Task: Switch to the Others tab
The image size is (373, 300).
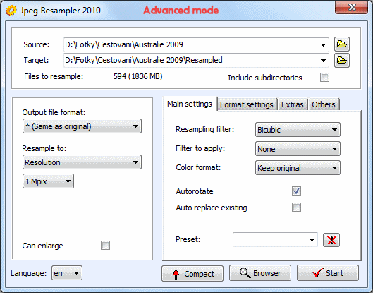Action: (324, 104)
